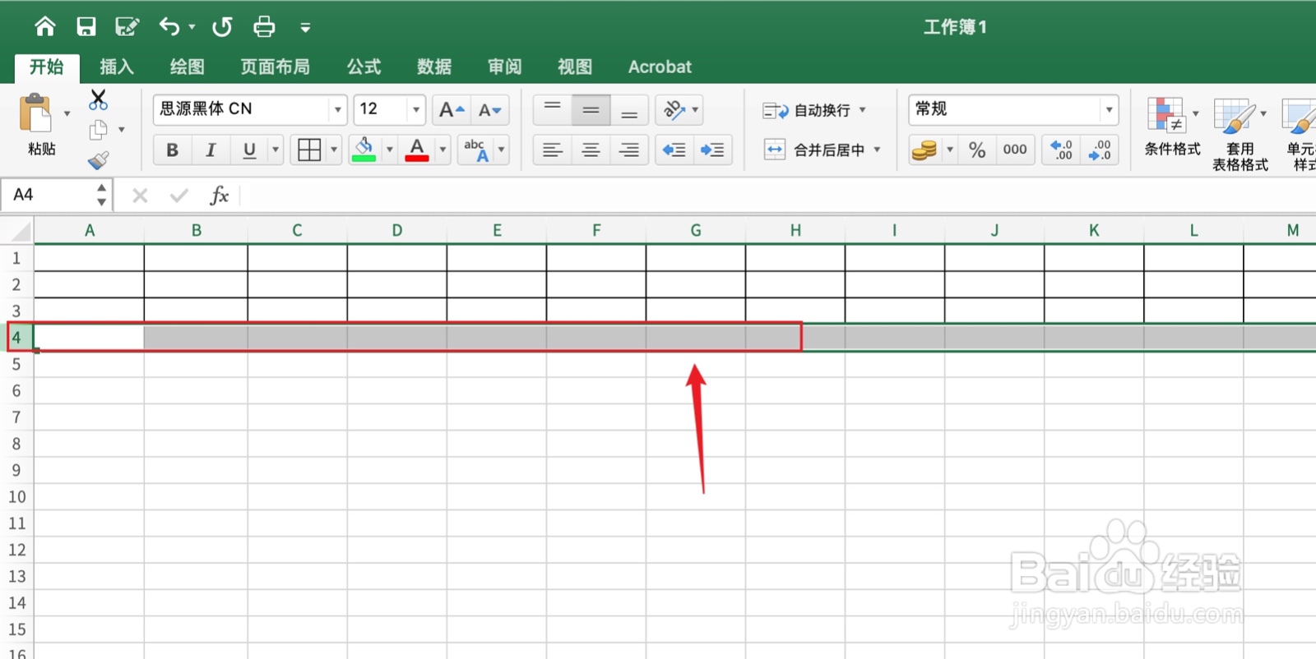Click the fx insert function button
1316x659 pixels.
pyautogui.click(x=219, y=195)
